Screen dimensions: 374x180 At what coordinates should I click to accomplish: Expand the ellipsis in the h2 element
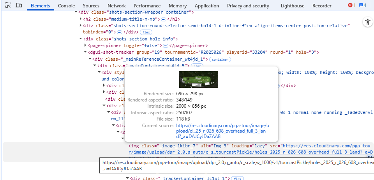pos(164,19)
